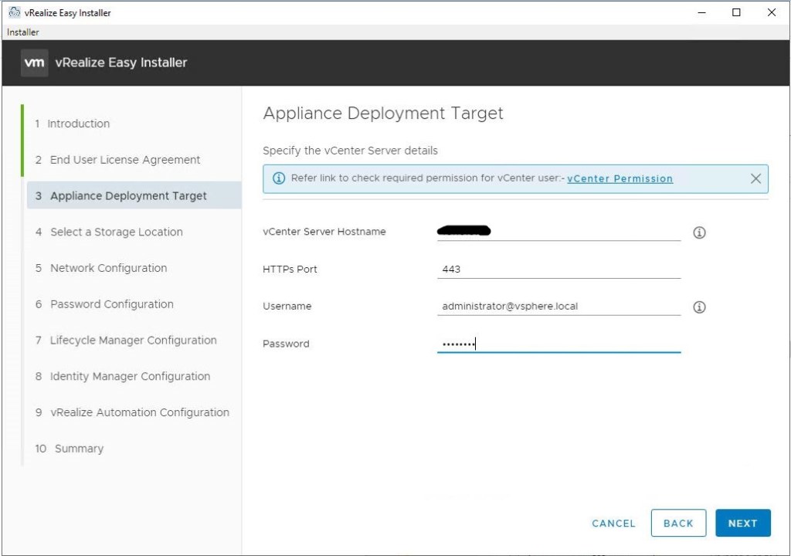Click the Password input field
This screenshot has height=556, width=791.
click(558, 344)
